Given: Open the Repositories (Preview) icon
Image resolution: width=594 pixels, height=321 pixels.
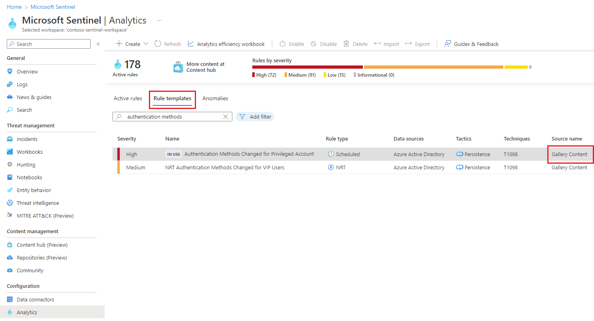Looking at the screenshot, I should 10,258.
